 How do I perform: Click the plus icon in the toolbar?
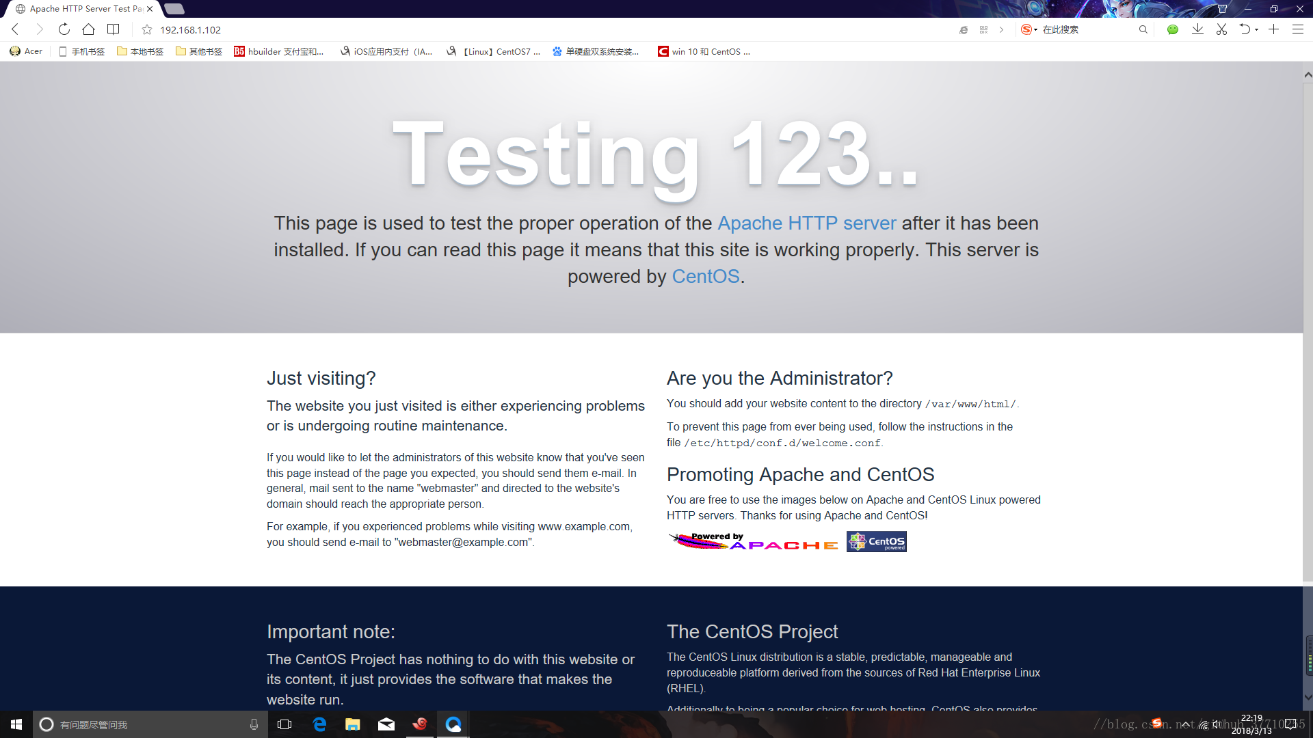tap(1273, 29)
